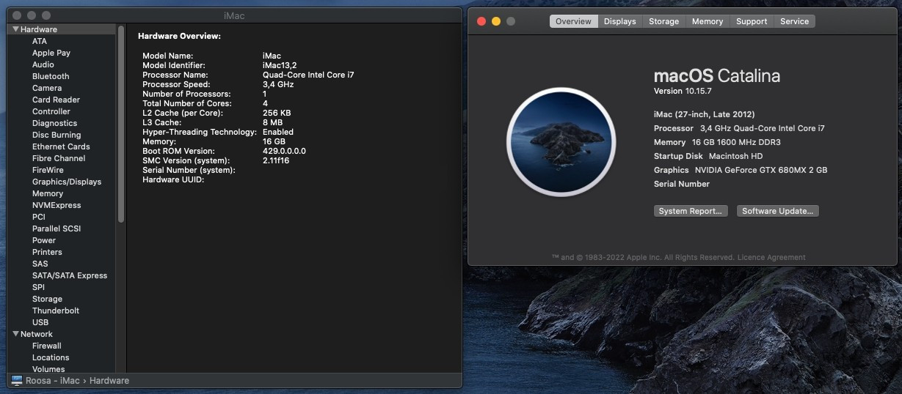The height and width of the screenshot is (394, 902).
Task: Go to the Support tab
Action: tap(752, 21)
